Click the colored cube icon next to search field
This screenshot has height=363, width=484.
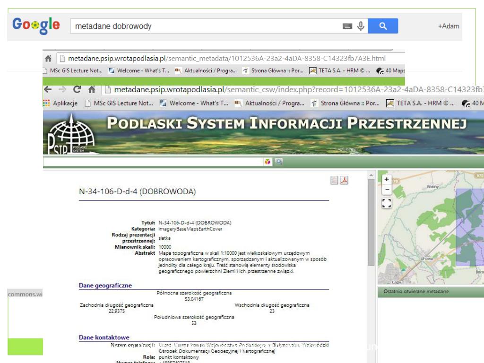click(x=268, y=162)
